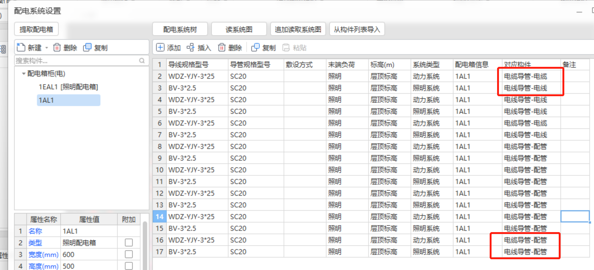Image resolution: width=594 pixels, height=270 pixels.
Task: Click the 粘贴 paste icon
Action: (286, 48)
